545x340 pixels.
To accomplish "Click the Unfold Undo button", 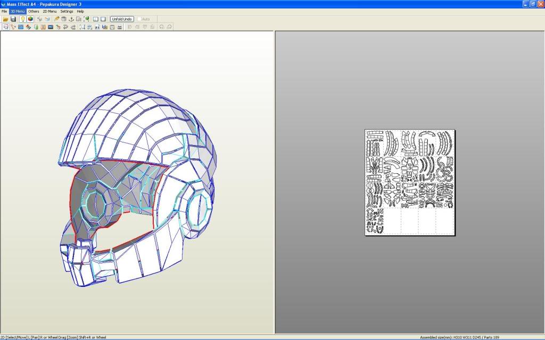I will click(122, 19).
